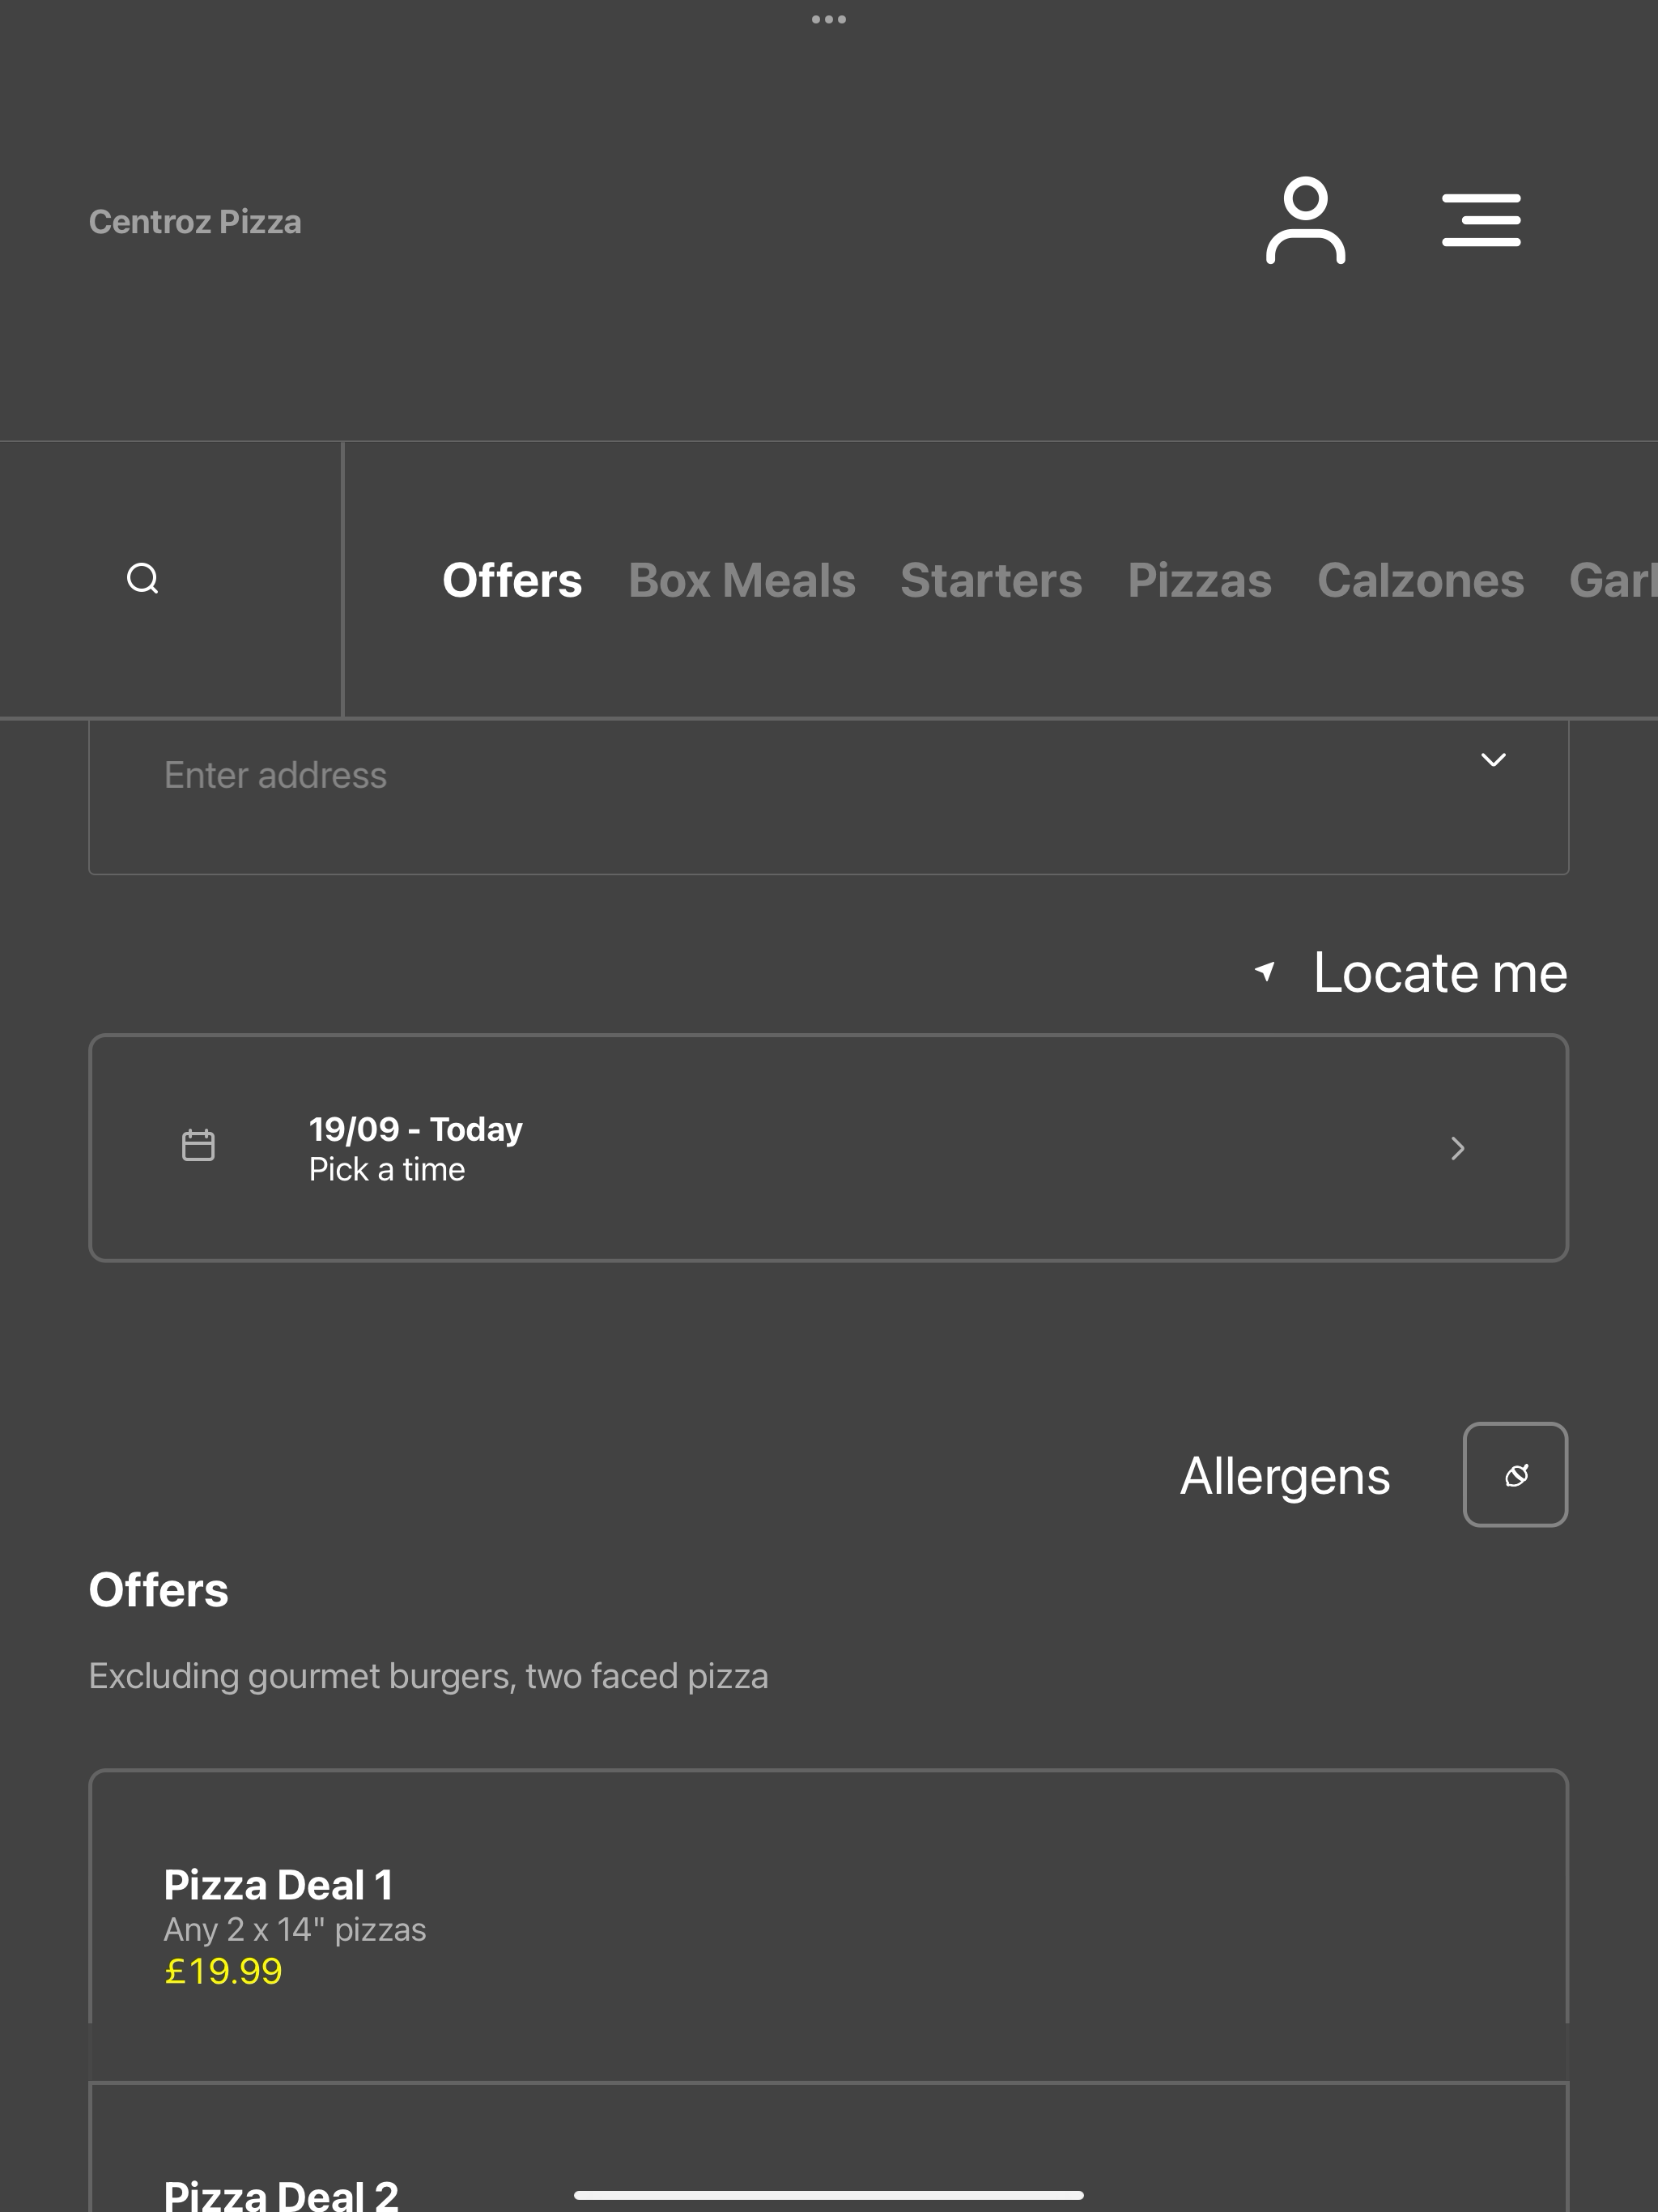Click the Offers section heading
Viewport: 1658px width, 2212px height.
(159, 1590)
